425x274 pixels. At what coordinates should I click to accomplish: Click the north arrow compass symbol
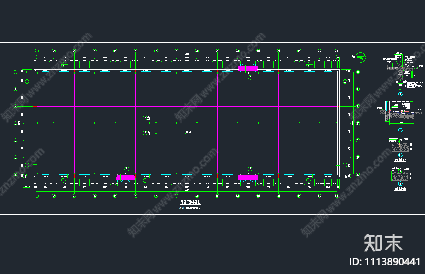361,57
